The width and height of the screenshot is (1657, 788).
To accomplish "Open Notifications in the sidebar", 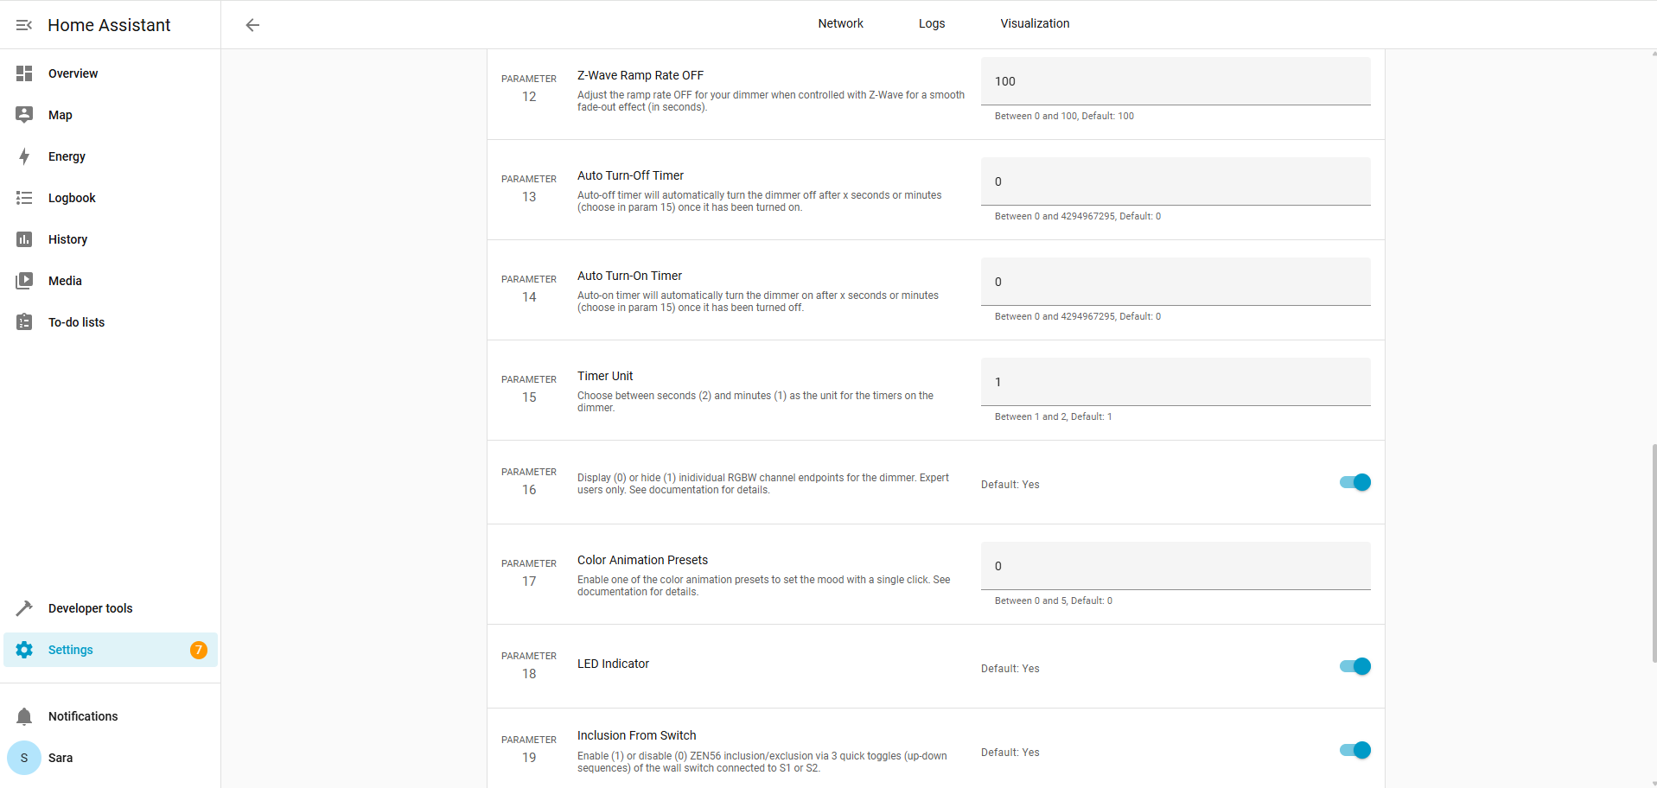I will (x=83, y=716).
